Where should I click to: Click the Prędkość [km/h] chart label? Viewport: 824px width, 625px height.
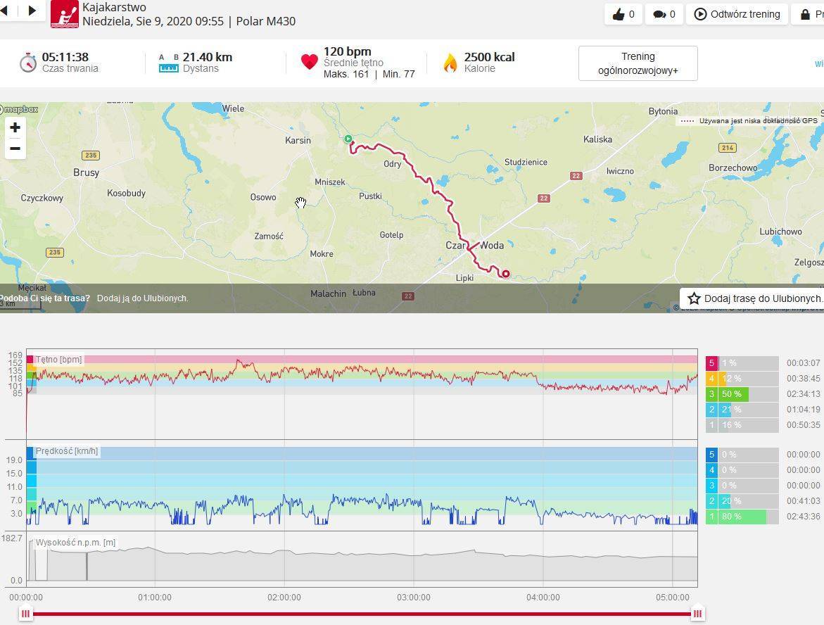(x=67, y=451)
